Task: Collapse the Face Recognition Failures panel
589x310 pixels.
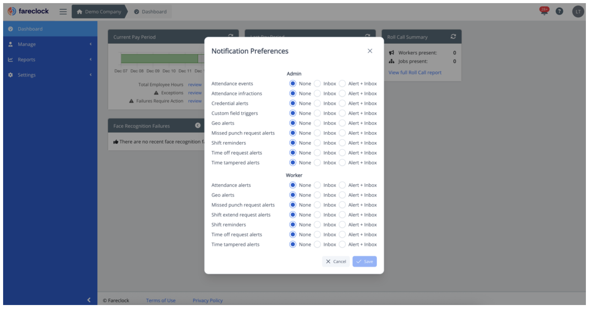Action: 197,125
